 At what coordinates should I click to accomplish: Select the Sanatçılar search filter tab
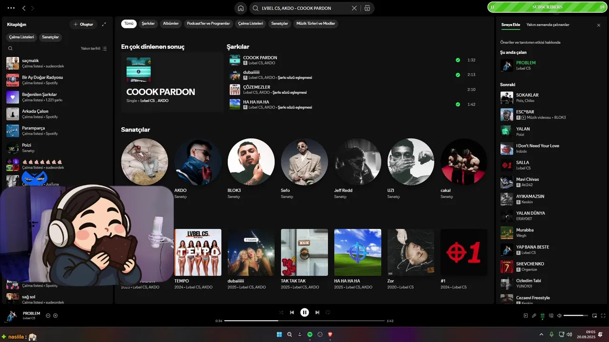(x=280, y=23)
